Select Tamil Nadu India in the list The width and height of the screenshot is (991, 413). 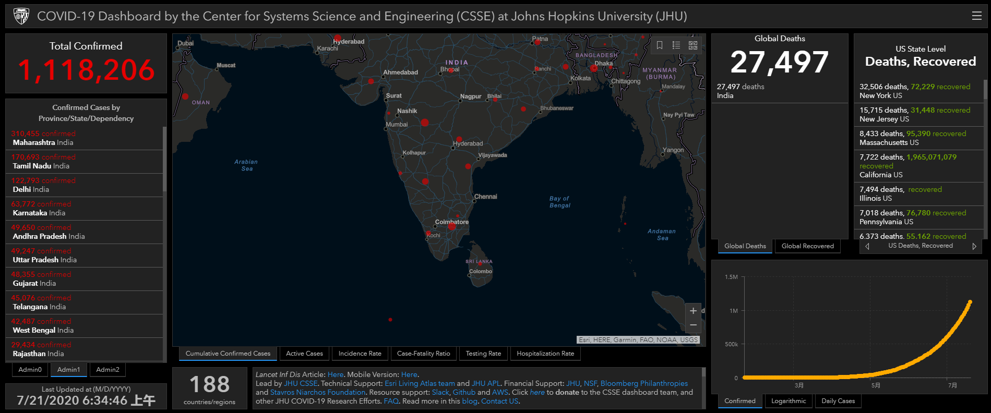(85, 162)
